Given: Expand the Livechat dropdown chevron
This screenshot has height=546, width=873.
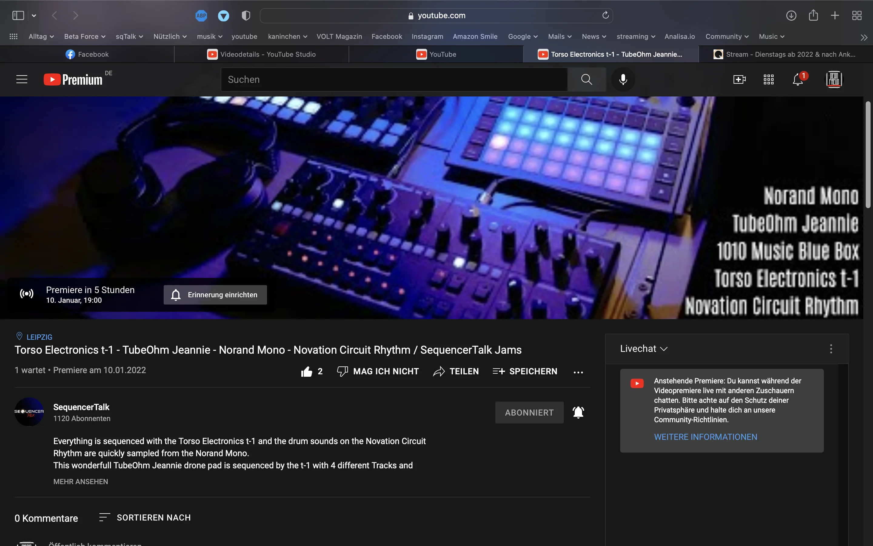Looking at the screenshot, I should tap(664, 349).
